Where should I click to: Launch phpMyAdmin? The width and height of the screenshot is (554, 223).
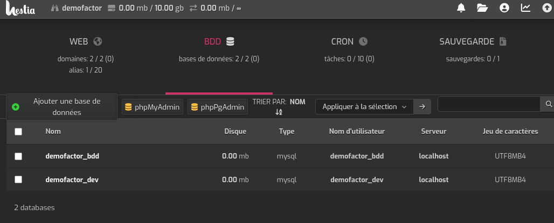point(153,107)
